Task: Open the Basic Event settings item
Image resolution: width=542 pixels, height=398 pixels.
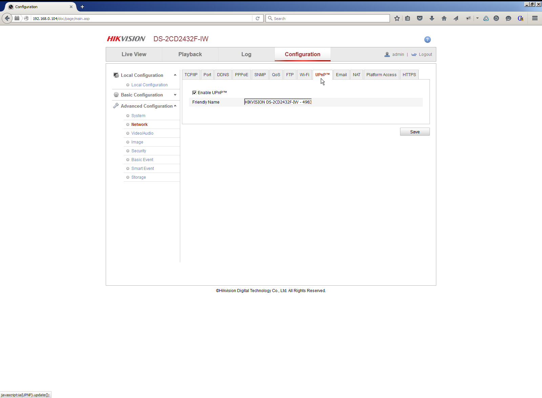Action: point(142,160)
